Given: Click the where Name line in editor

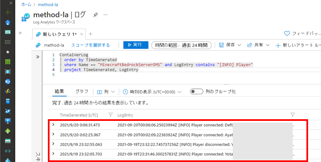Looking at the screenshot, I should pyautogui.click(x=157, y=65).
